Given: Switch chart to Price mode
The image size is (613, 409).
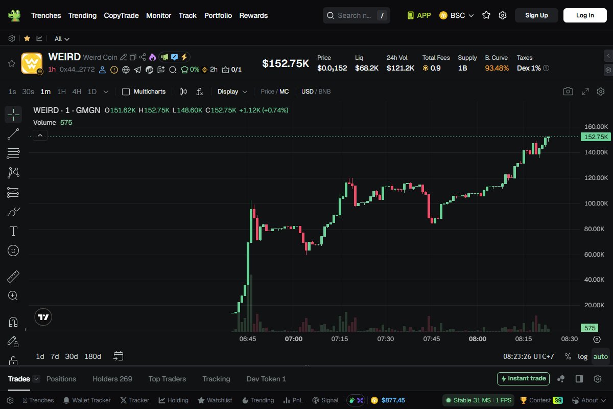Looking at the screenshot, I should pyautogui.click(x=267, y=92).
